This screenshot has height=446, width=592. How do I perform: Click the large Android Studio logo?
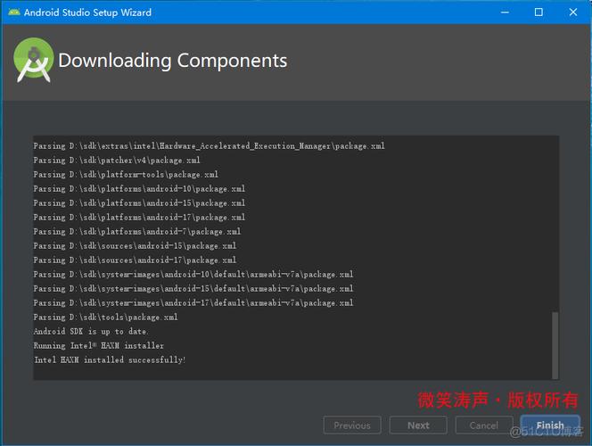click(x=33, y=61)
